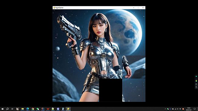
Task: Click the puzzle tile with the navel cutout armor
Action: 111,67
